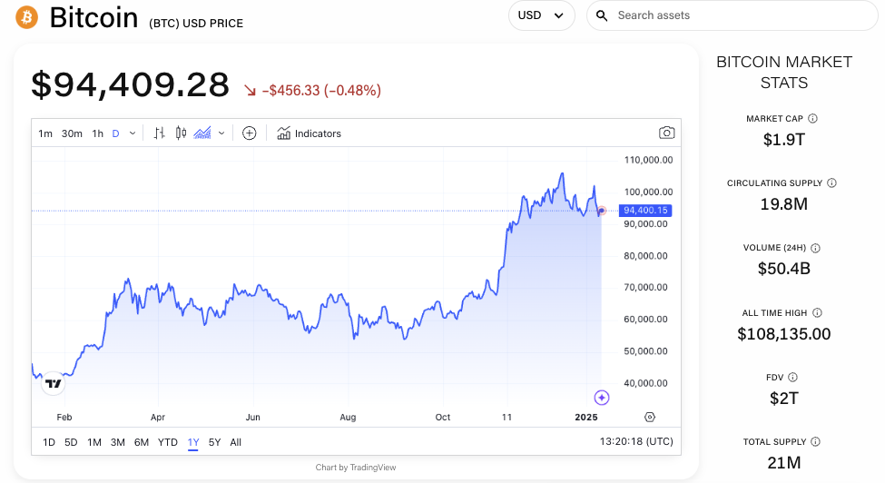Select the bars chart style icon
This screenshot has width=885, height=483.
coord(160,133)
